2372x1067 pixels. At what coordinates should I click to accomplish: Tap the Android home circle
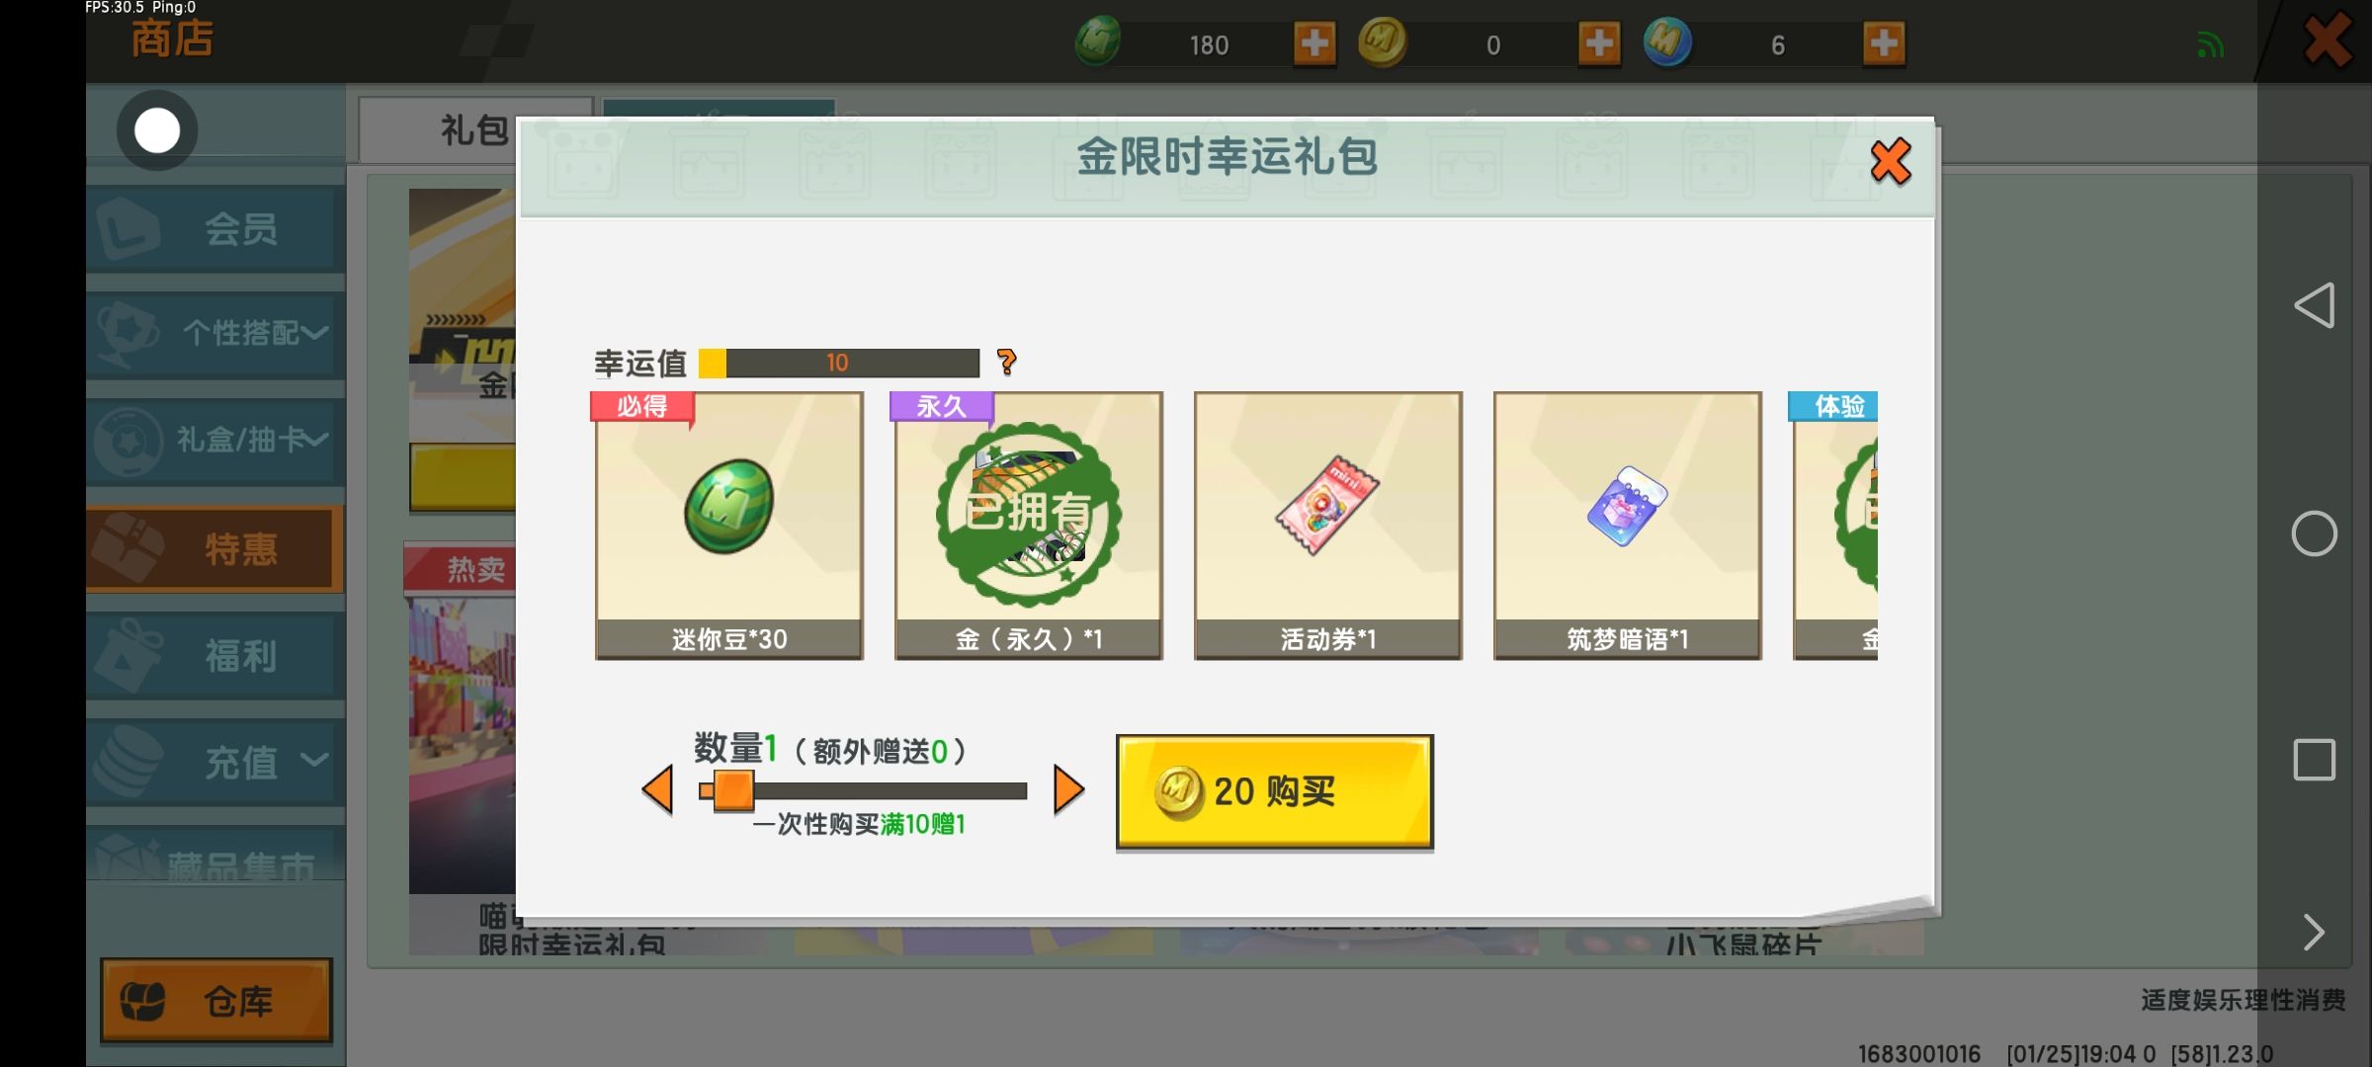2314,533
